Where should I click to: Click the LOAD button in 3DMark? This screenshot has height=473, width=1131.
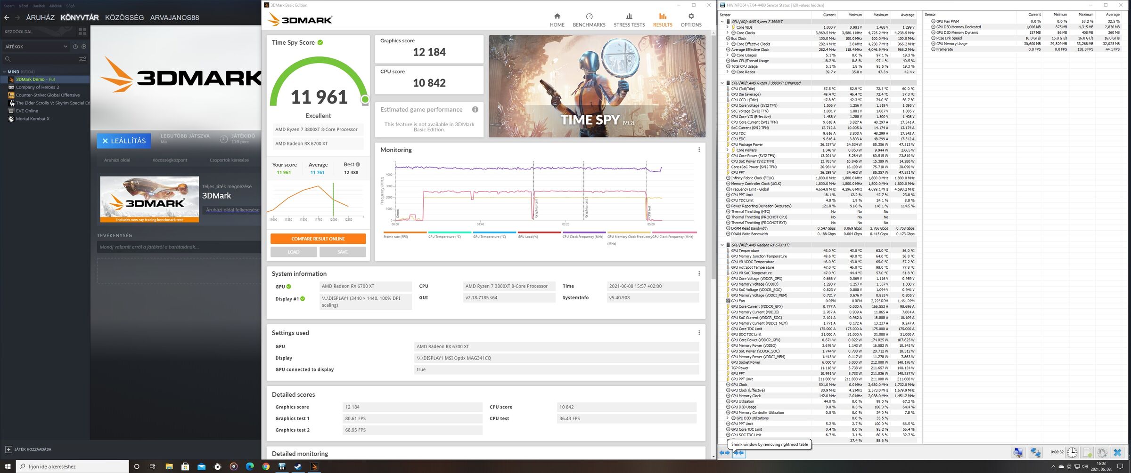click(x=294, y=252)
